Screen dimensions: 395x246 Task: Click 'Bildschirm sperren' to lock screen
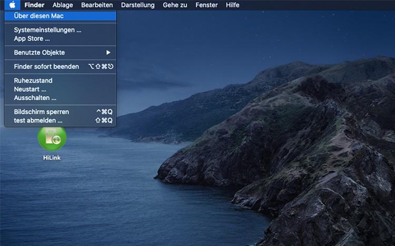(41, 112)
